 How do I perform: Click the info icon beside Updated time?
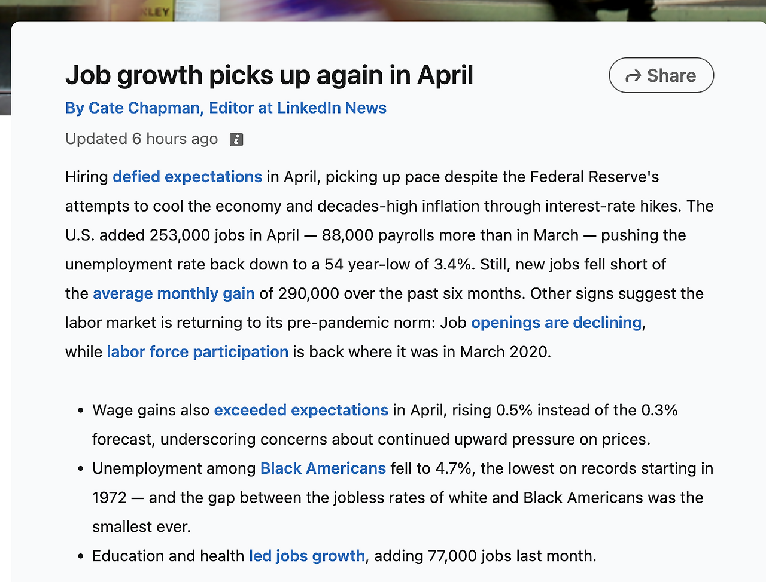(x=236, y=140)
